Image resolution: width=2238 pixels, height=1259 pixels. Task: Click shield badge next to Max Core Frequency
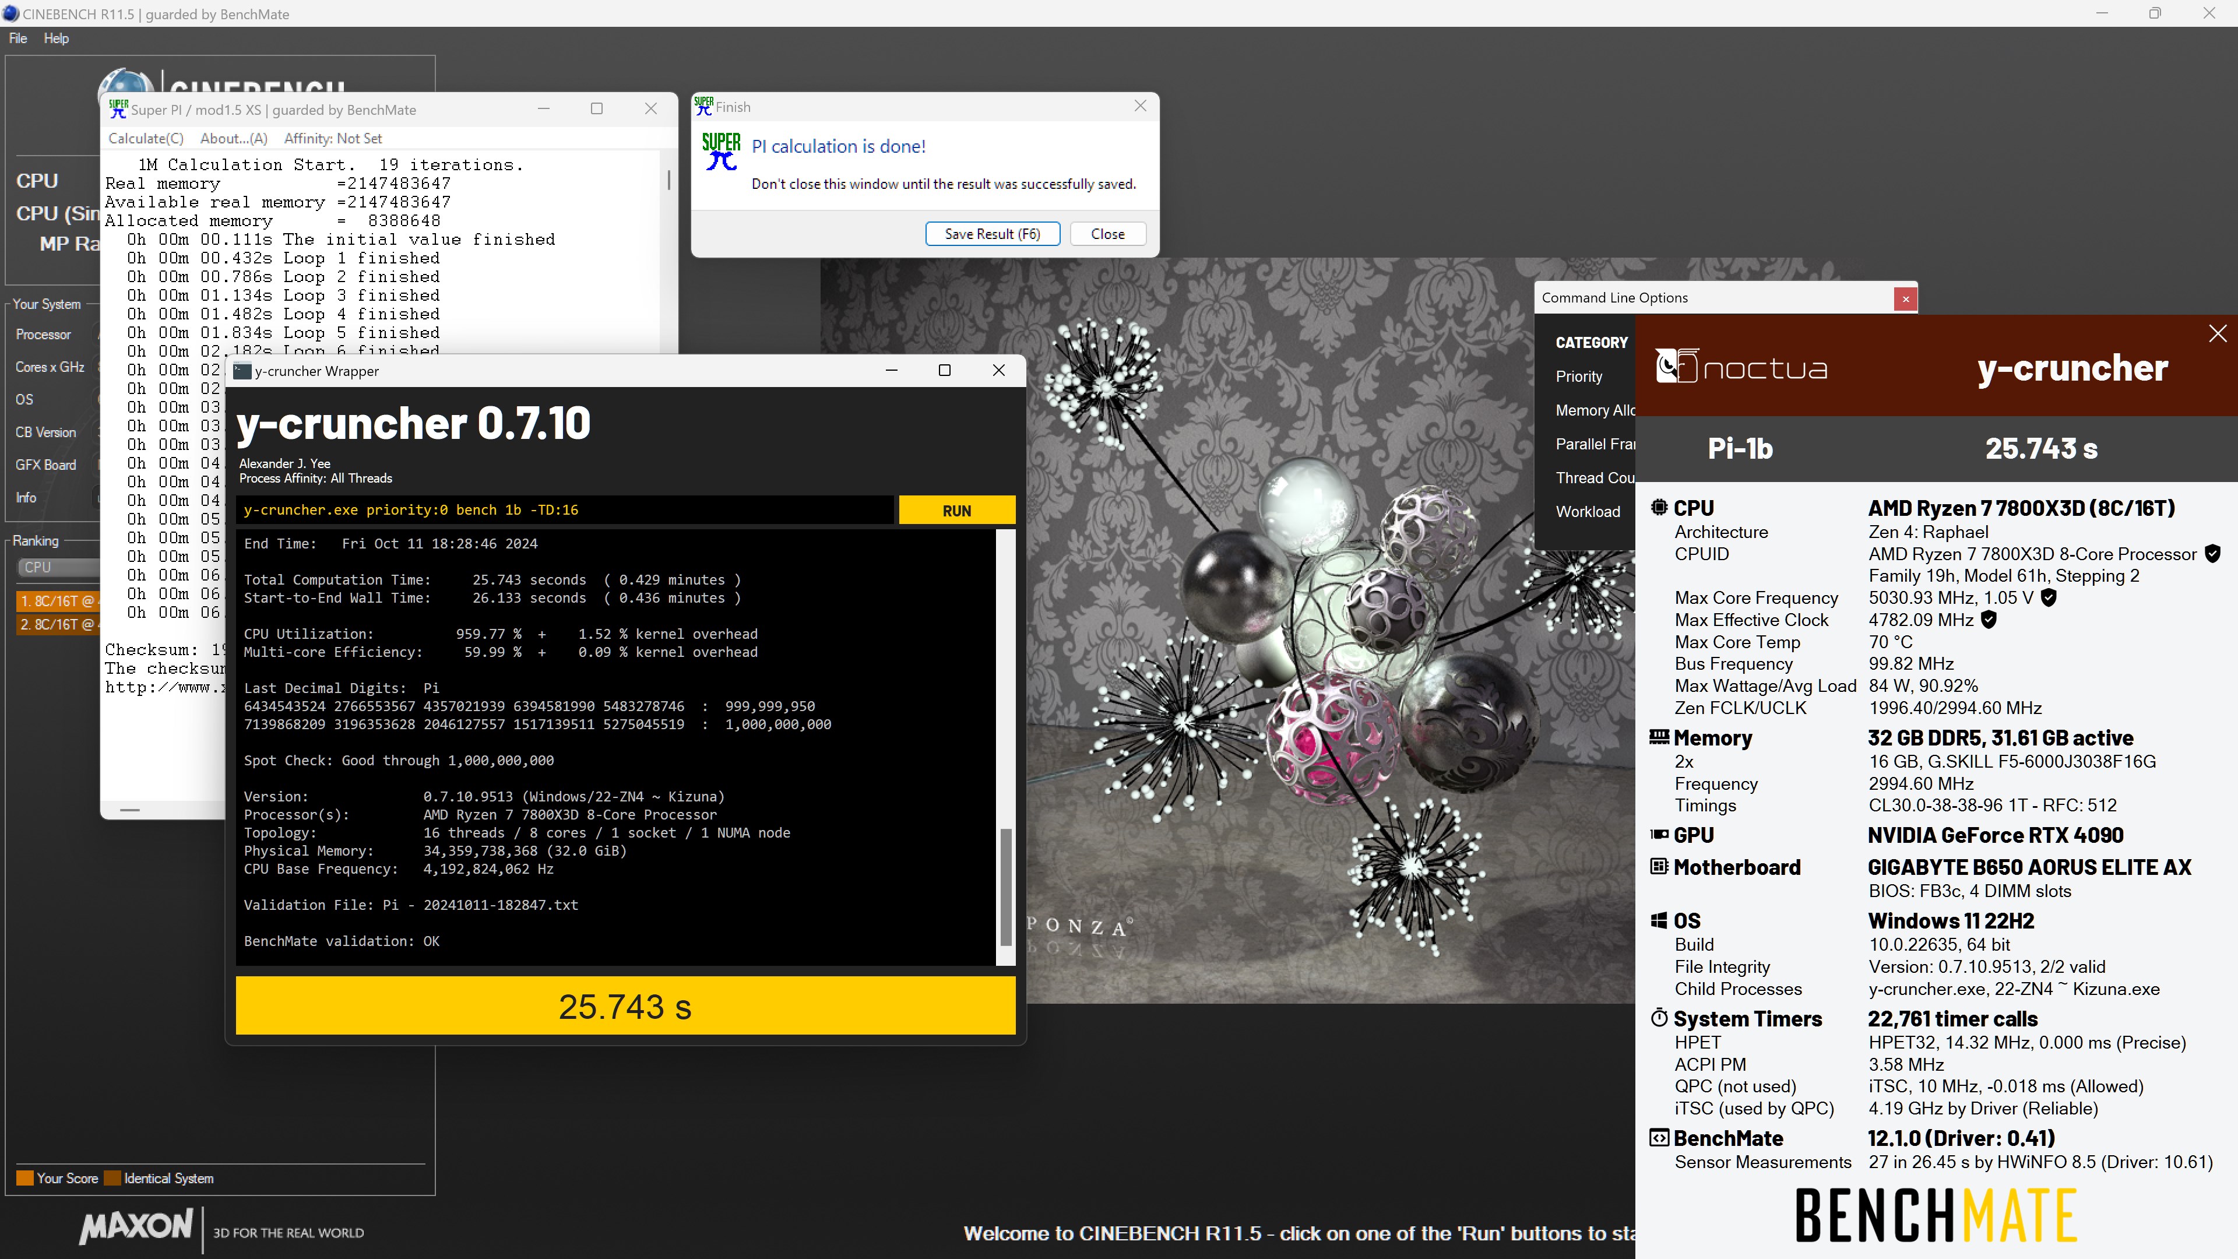point(2048,598)
